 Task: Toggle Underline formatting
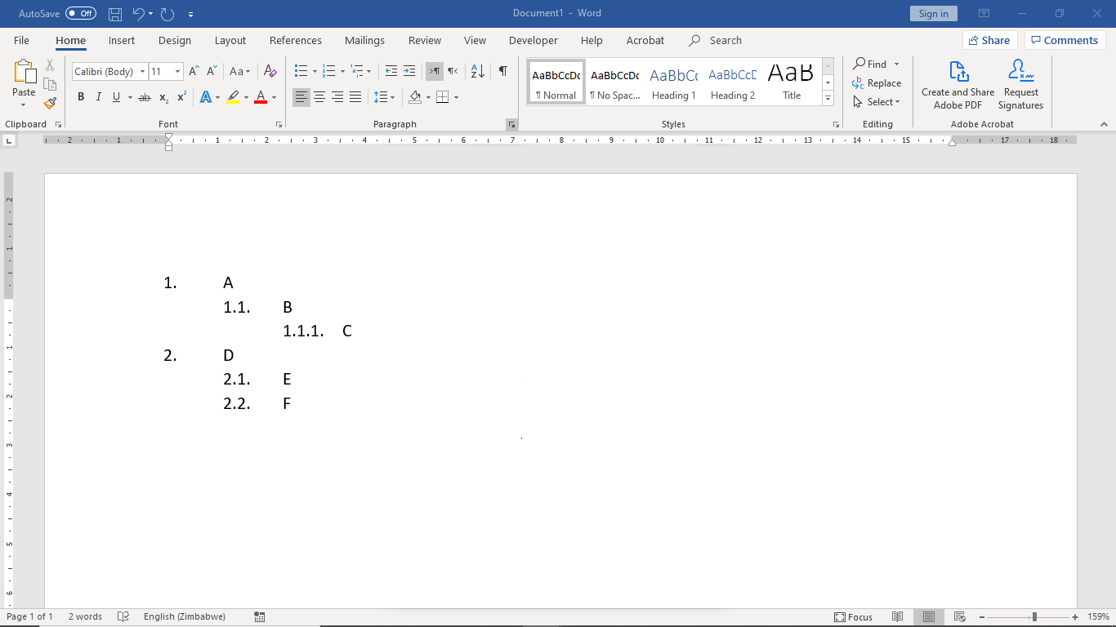[x=116, y=97]
